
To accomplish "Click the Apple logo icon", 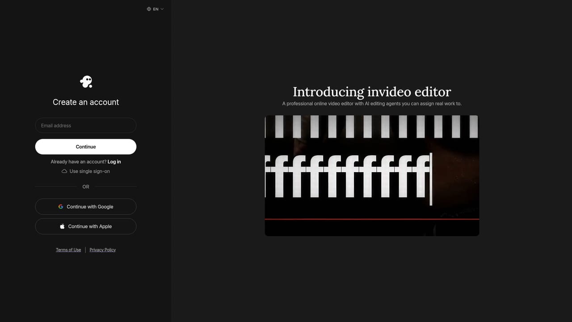I will (x=62, y=226).
